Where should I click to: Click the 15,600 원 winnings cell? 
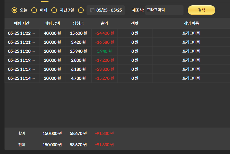pos(78,33)
